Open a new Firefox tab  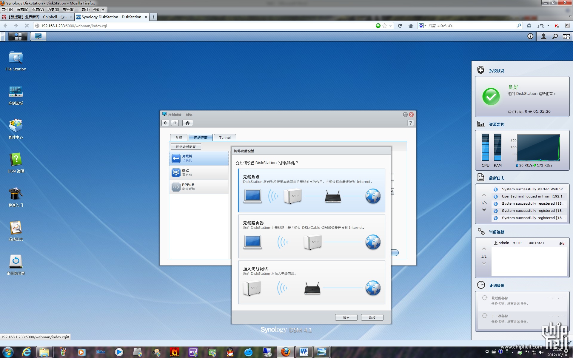(x=153, y=17)
